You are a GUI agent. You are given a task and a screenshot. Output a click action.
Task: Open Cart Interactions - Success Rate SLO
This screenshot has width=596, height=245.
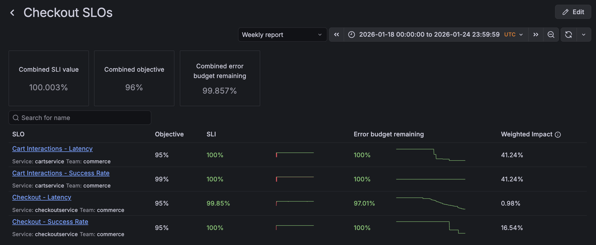(61, 173)
